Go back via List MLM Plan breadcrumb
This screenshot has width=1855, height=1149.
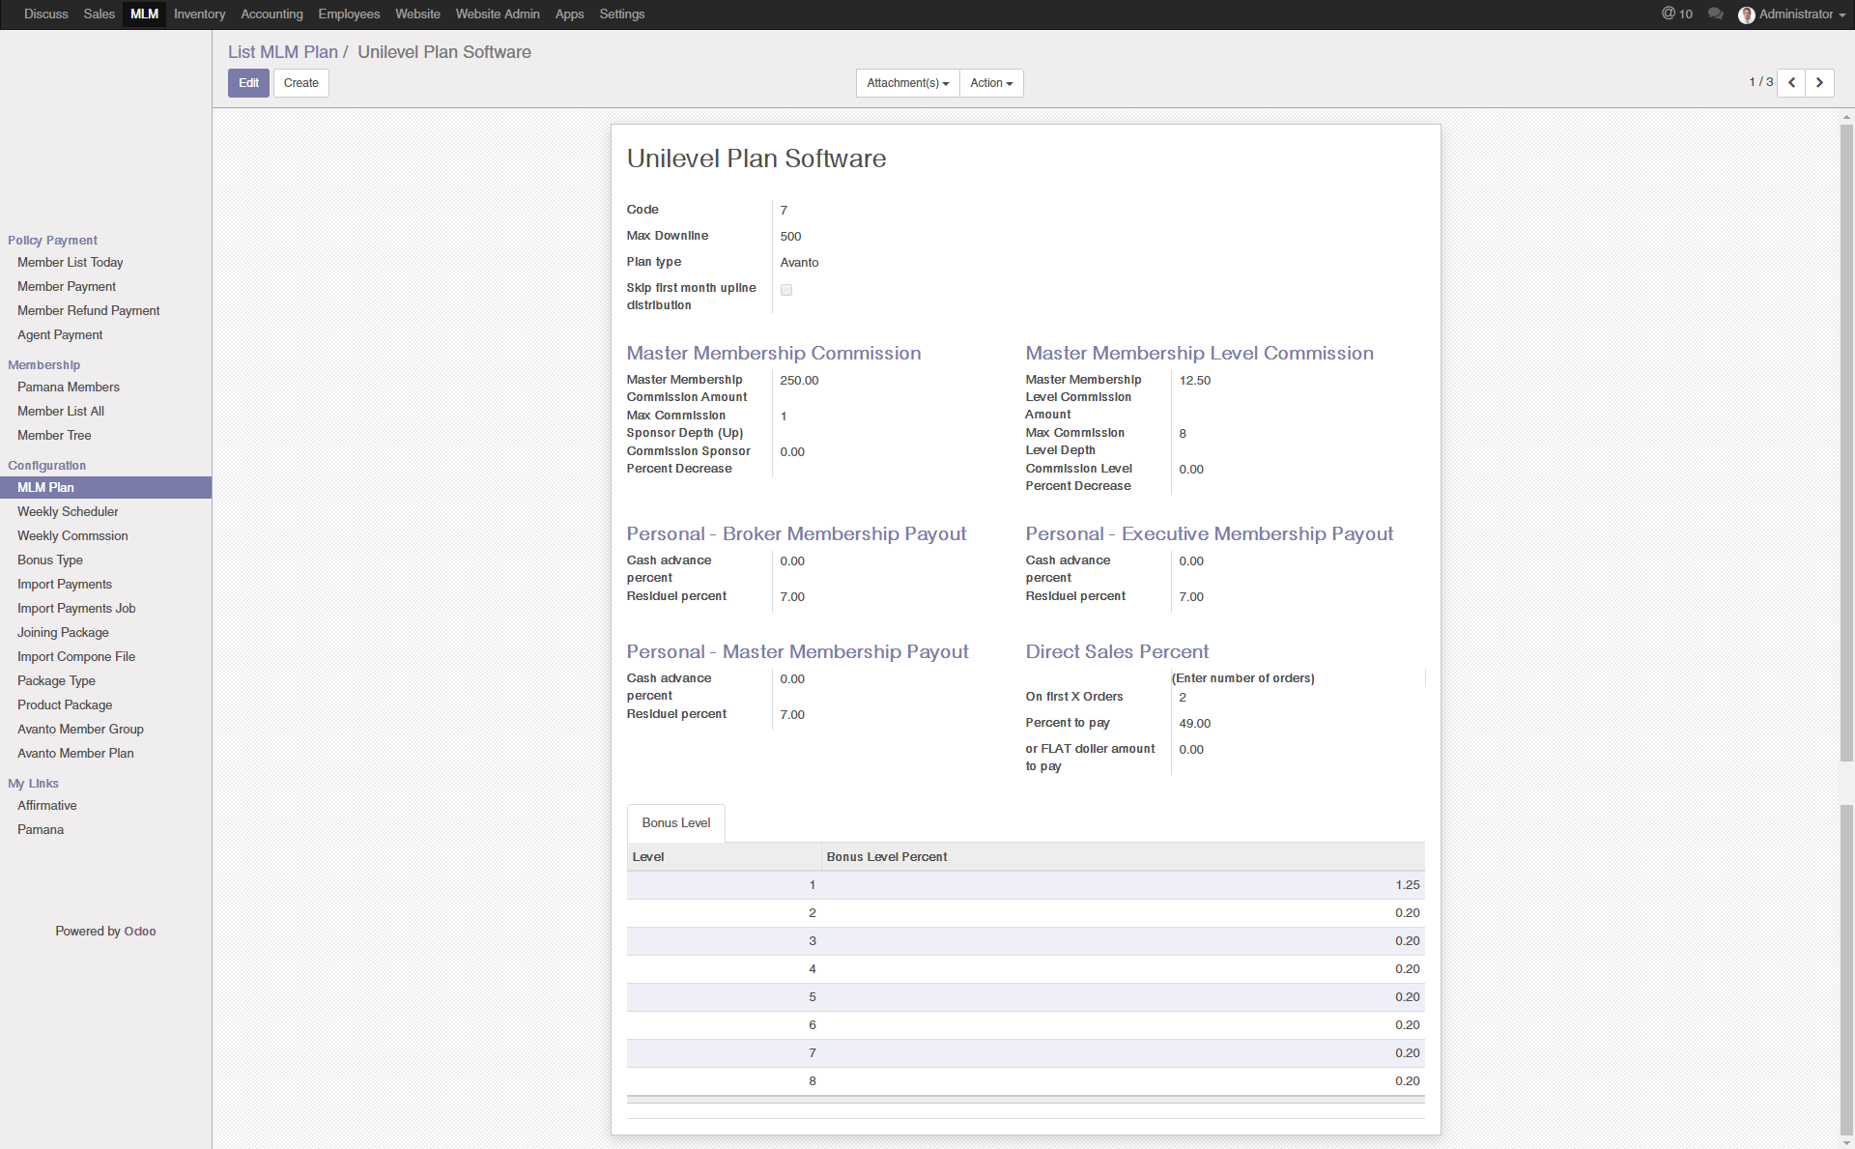click(x=283, y=52)
